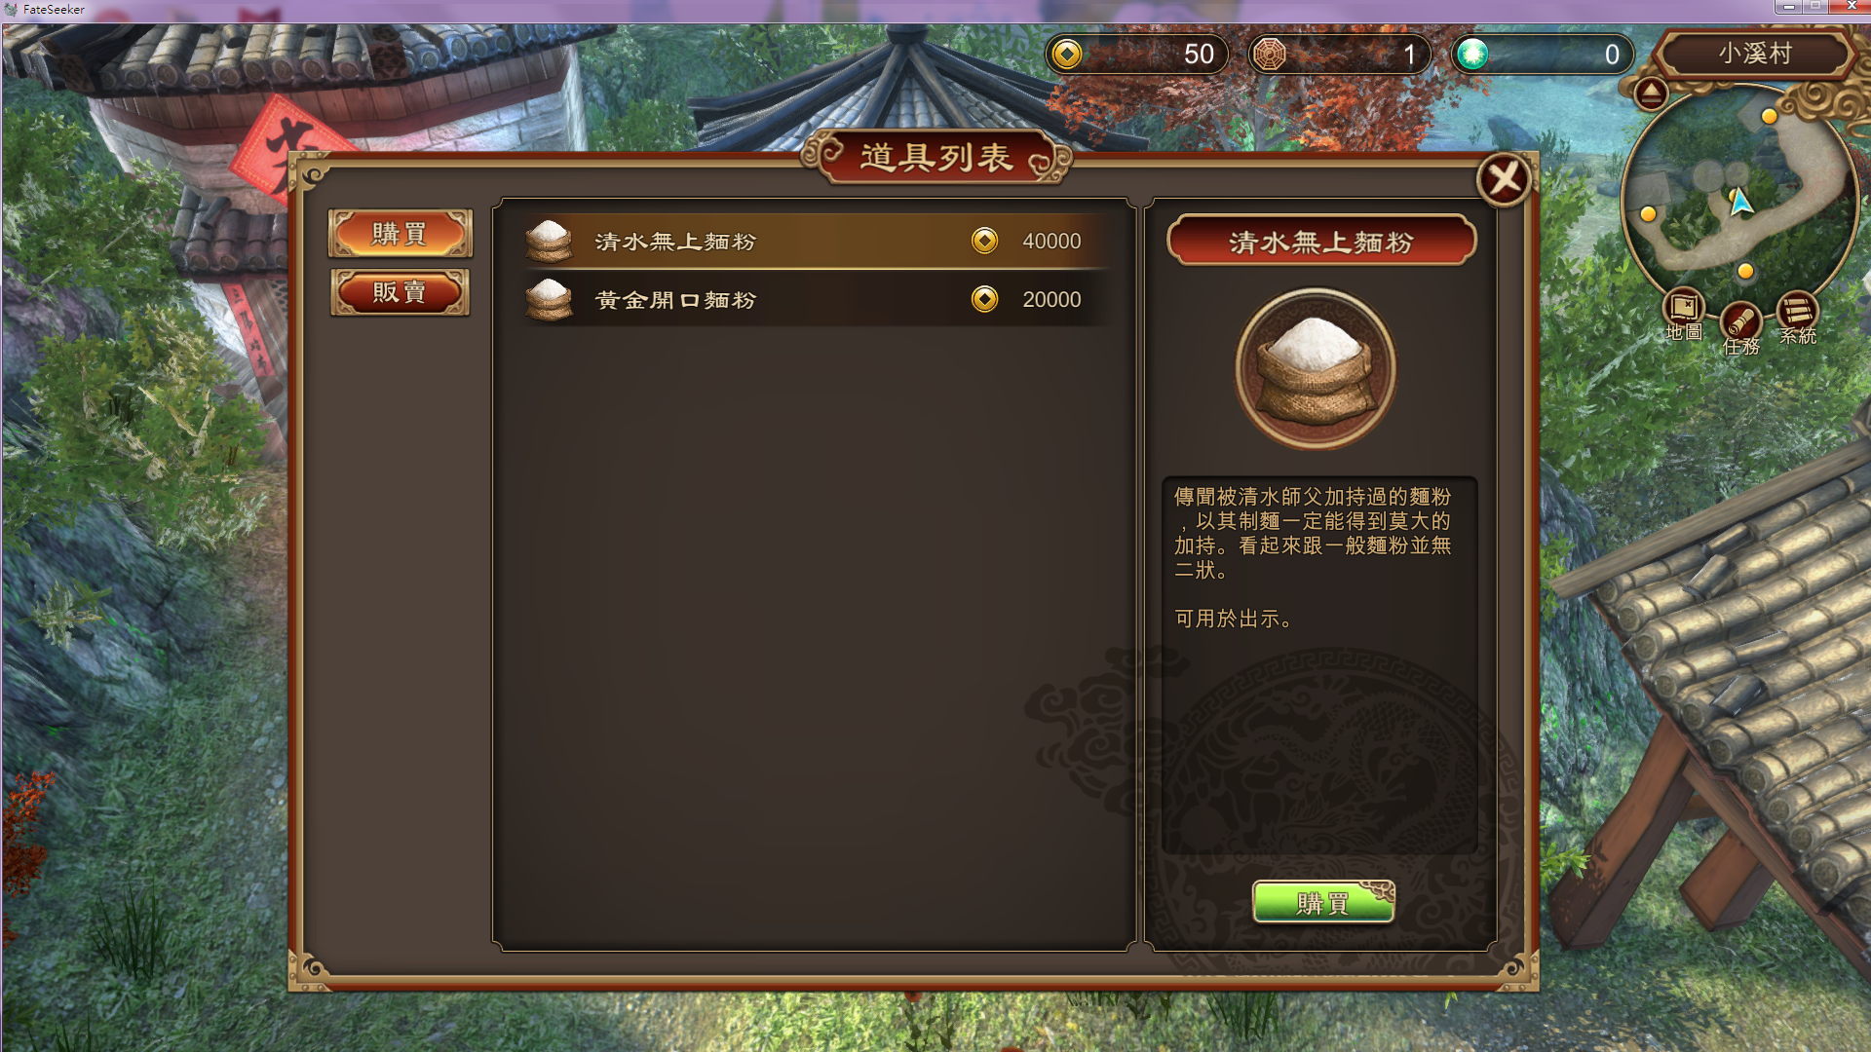Click the green jade currency icon
Image resolution: width=1871 pixels, height=1052 pixels.
click(x=1471, y=54)
